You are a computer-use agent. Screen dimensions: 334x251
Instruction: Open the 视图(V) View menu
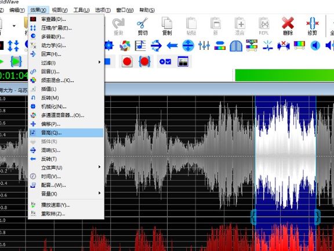(x=60, y=10)
